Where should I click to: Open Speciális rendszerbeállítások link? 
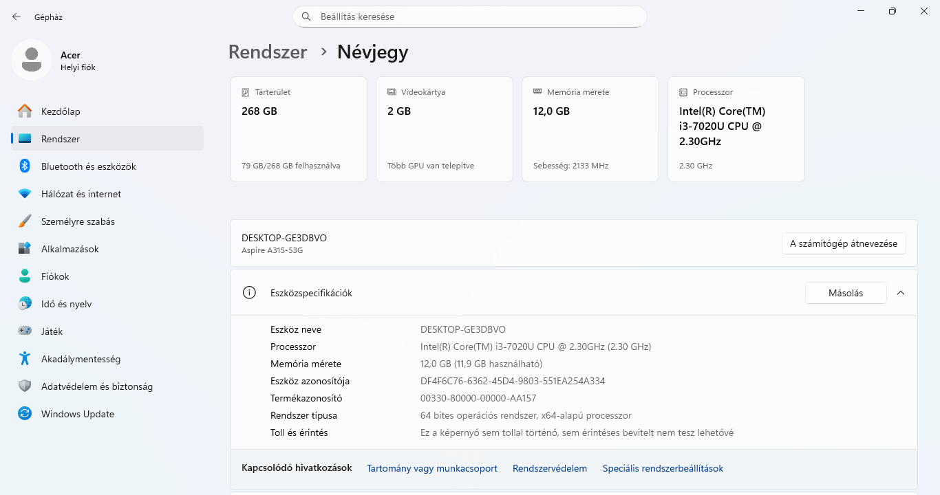(x=663, y=468)
